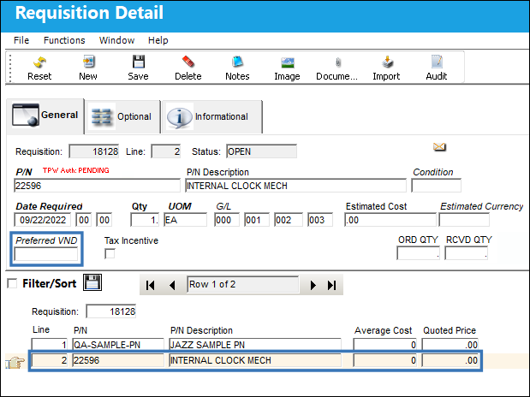Viewport: 530px width, 397px height.
Task: Click Average Cost cell of line 2
Action: coord(385,360)
